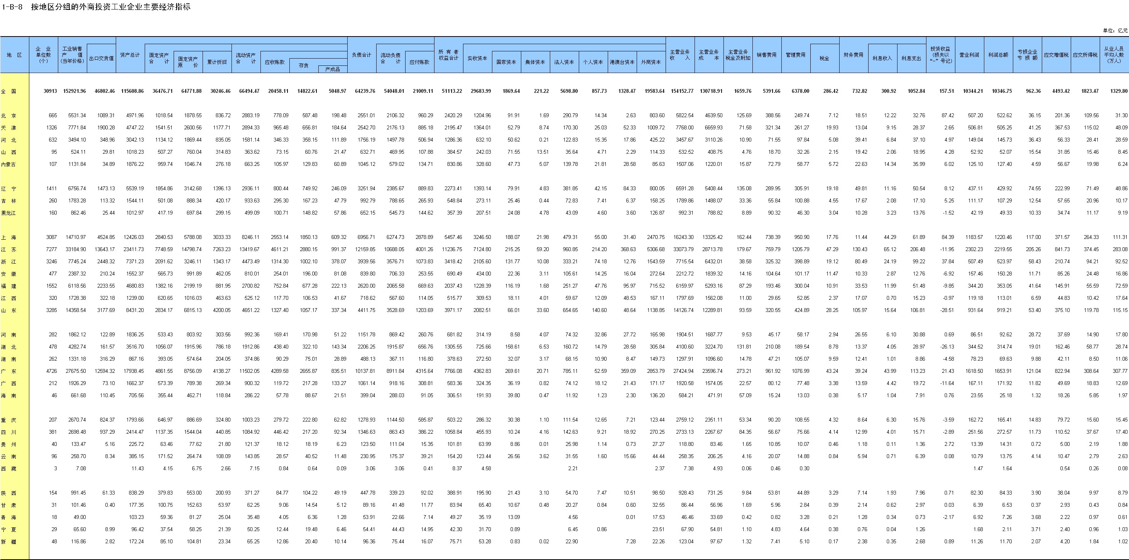This screenshot has height=560, width=1129.
Task: Click the 北京 row label
Action: tap(8, 116)
